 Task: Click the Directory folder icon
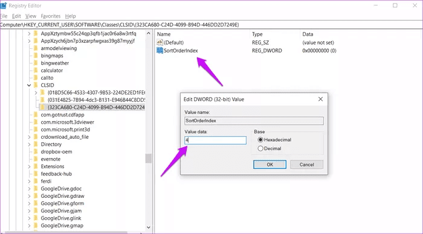pyautogui.click(x=36, y=144)
